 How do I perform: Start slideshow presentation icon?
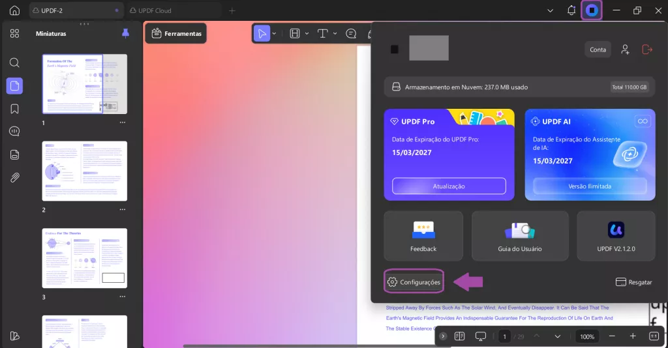tap(481, 336)
